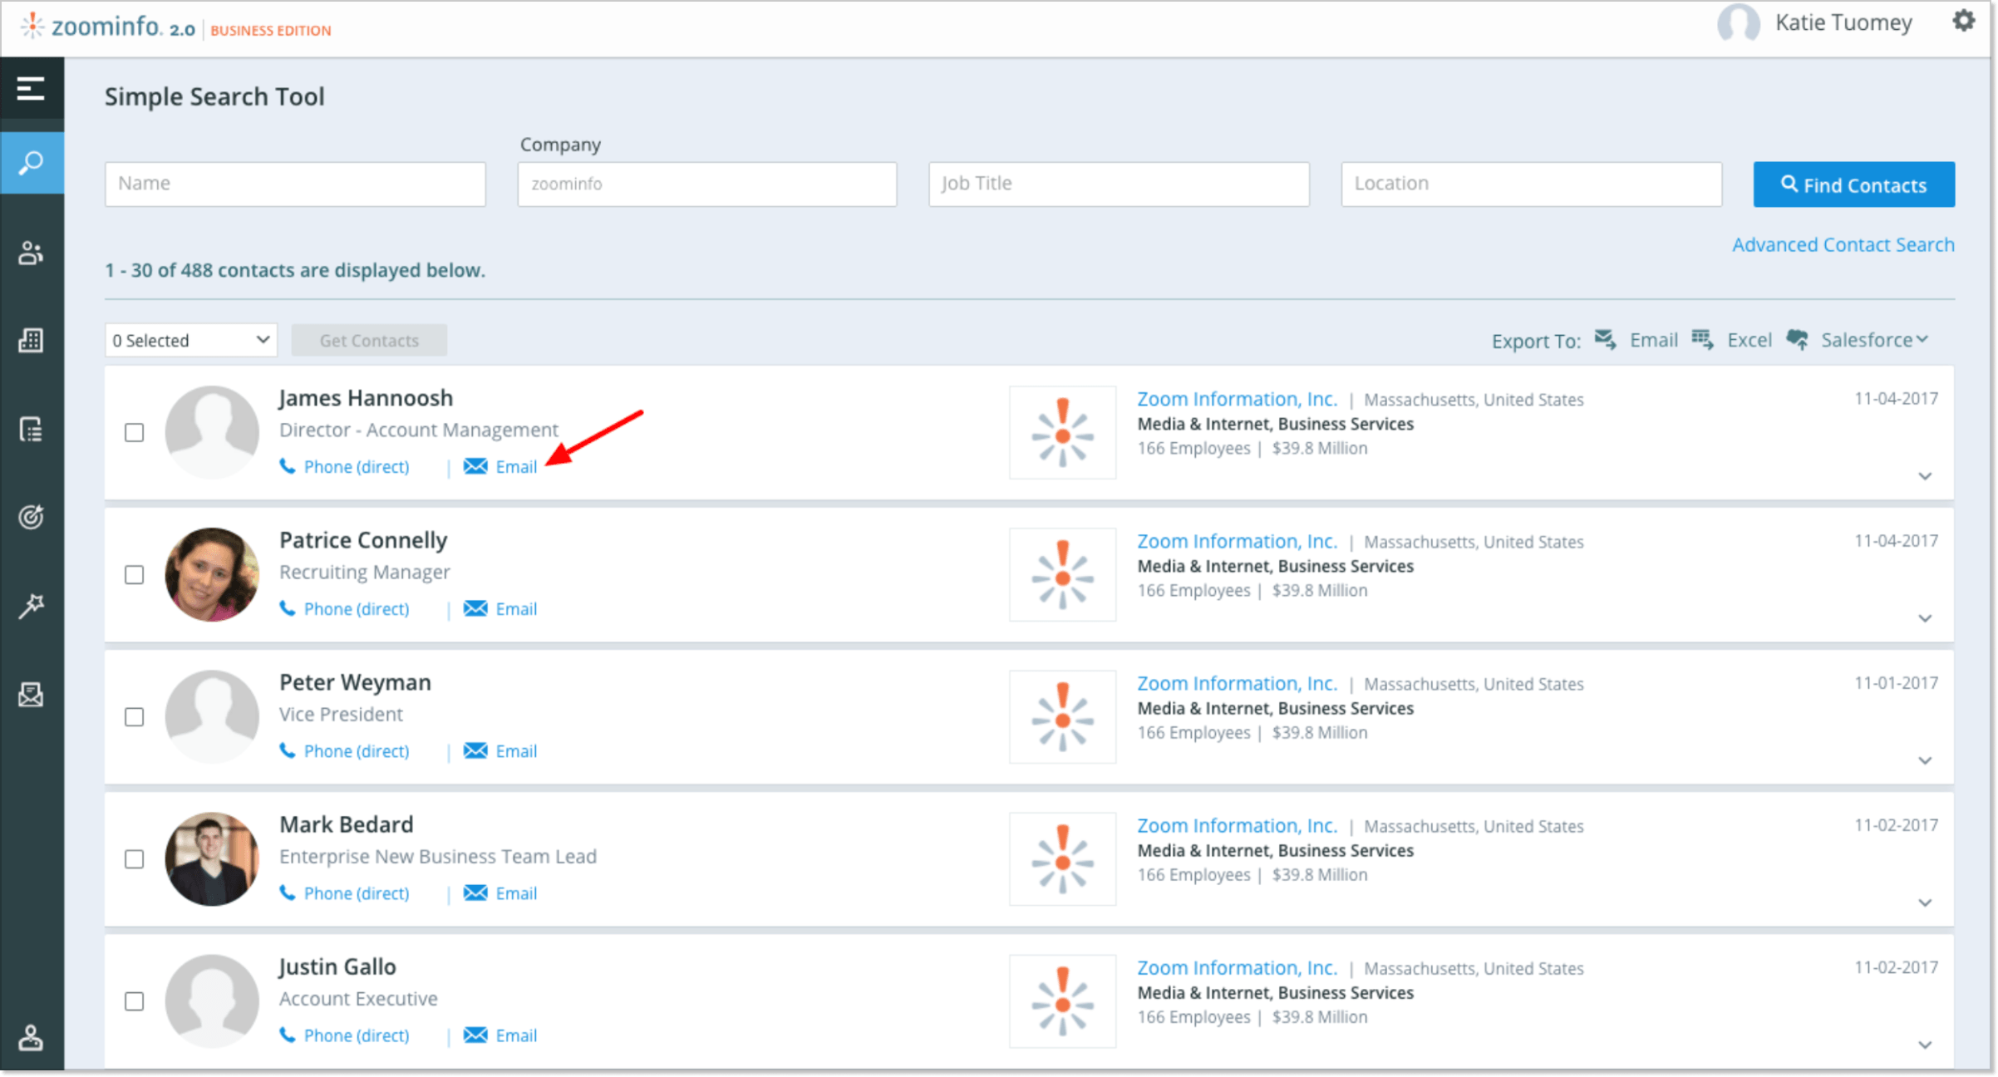The image size is (1998, 1077).
Task: Open the hamburger menu in sidebar
Action: click(31, 88)
